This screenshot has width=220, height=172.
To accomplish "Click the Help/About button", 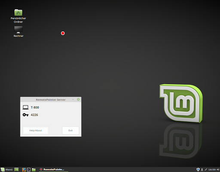I will click(36, 130).
